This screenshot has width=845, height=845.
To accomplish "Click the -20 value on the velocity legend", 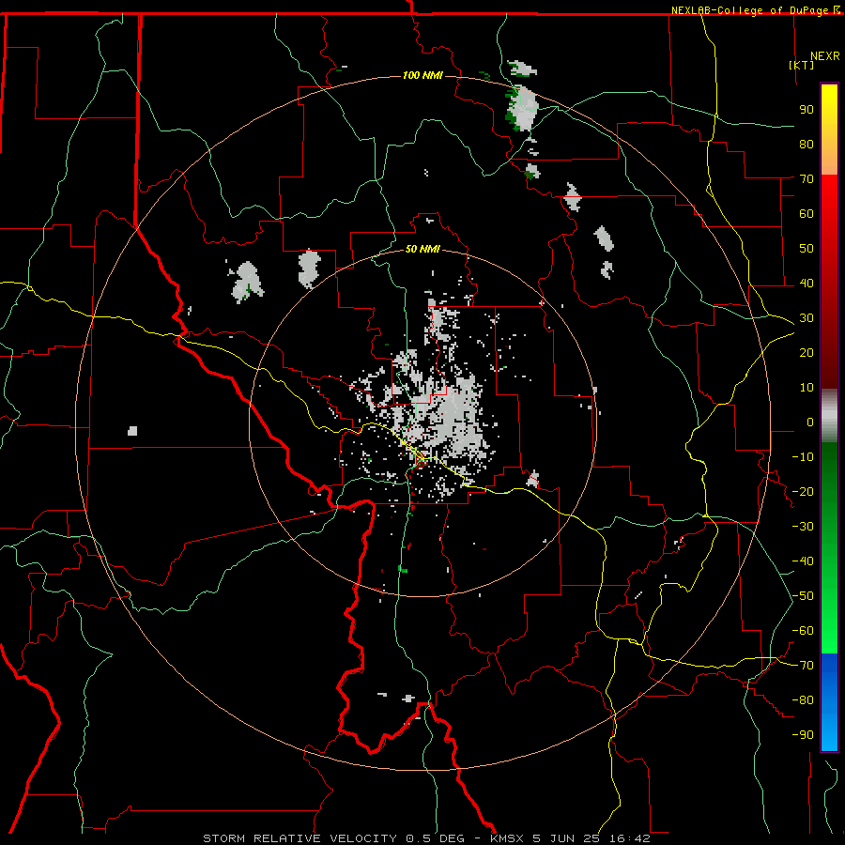I will (803, 491).
